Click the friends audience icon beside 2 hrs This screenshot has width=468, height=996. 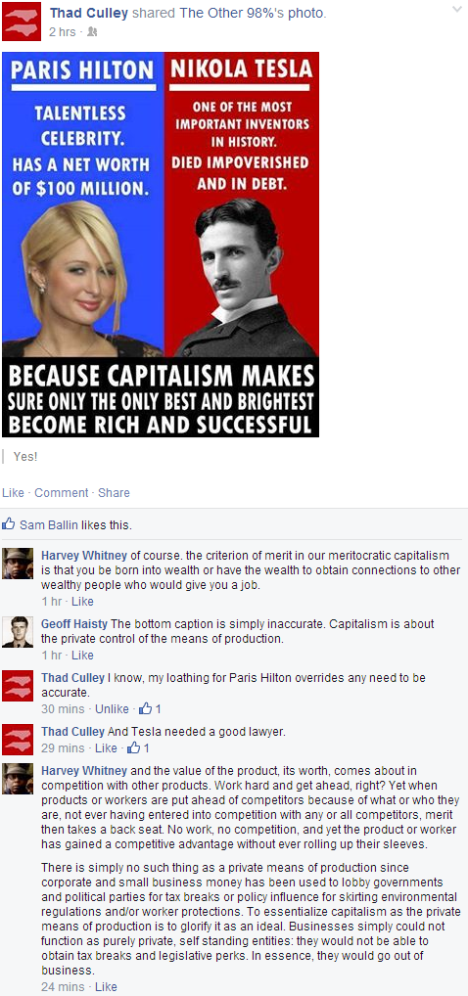click(92, 31)
